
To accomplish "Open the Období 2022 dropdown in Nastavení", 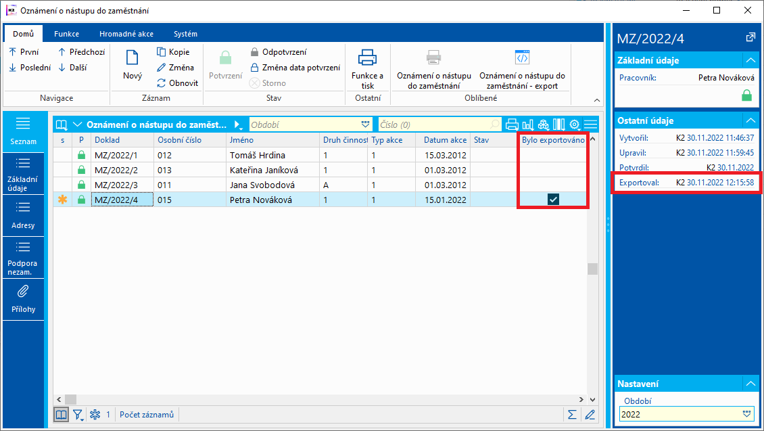I will coord(747,413).
